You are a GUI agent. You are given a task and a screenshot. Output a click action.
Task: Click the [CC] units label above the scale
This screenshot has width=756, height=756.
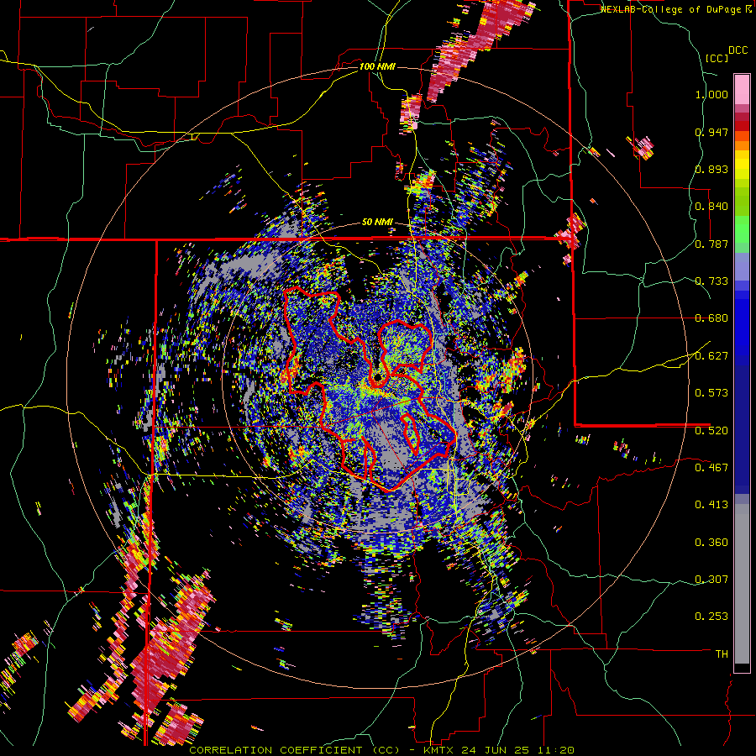pyautogui.click(x=717, y=58)
